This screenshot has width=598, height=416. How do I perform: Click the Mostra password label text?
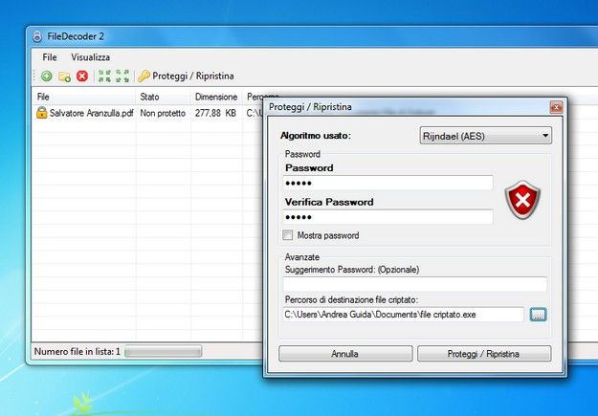click(328, 235)
